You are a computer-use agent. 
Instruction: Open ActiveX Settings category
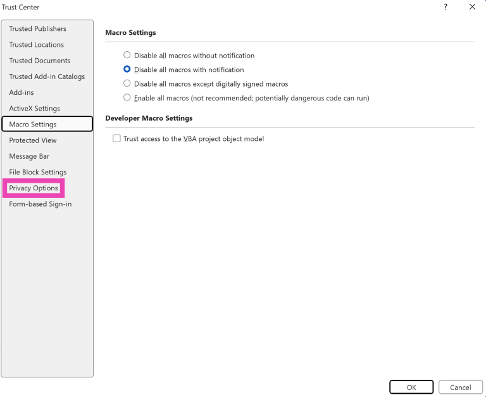pos(34,109)
